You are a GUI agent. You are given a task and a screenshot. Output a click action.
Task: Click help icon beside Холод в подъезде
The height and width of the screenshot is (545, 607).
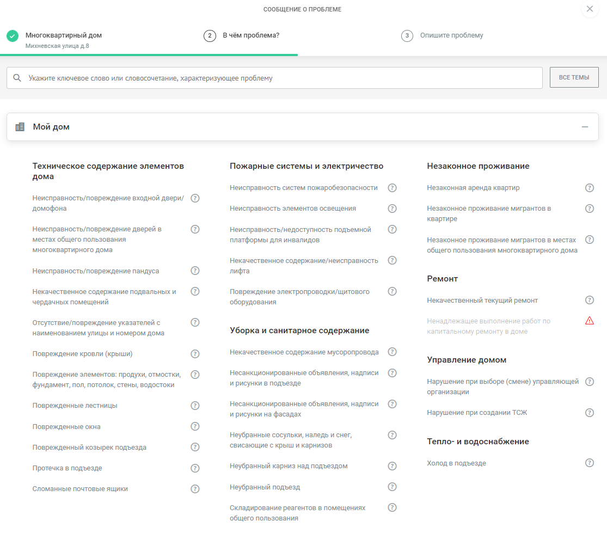(x=589, y=463)
